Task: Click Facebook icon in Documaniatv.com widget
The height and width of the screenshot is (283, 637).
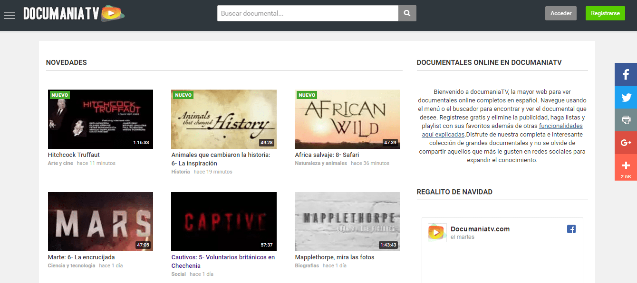Action: pyautogui.click(x=571, y=229)
